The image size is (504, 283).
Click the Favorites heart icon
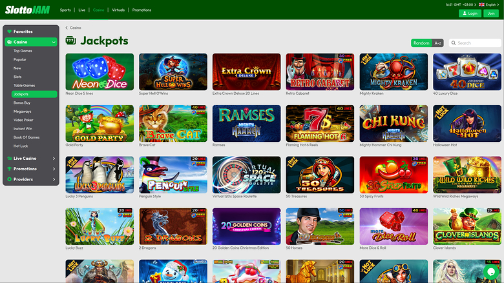[x=9, y=32]
